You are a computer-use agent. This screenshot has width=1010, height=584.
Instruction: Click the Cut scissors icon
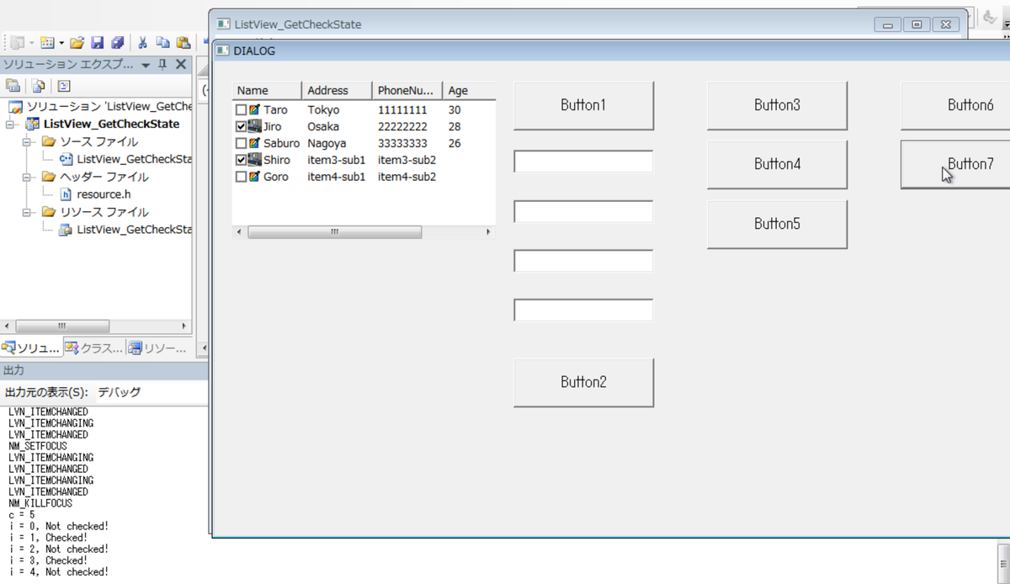143,42
